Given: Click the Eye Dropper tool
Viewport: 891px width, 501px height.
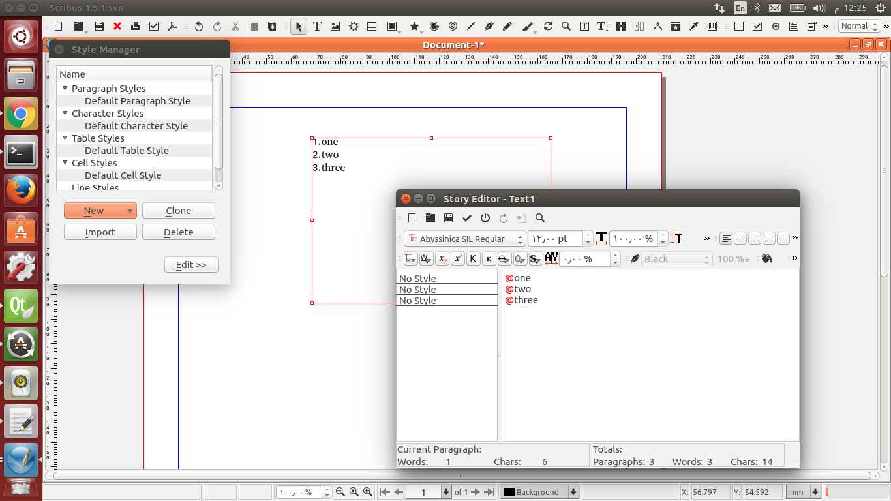Looking at the screenshot, I should [x=694, y=27].
